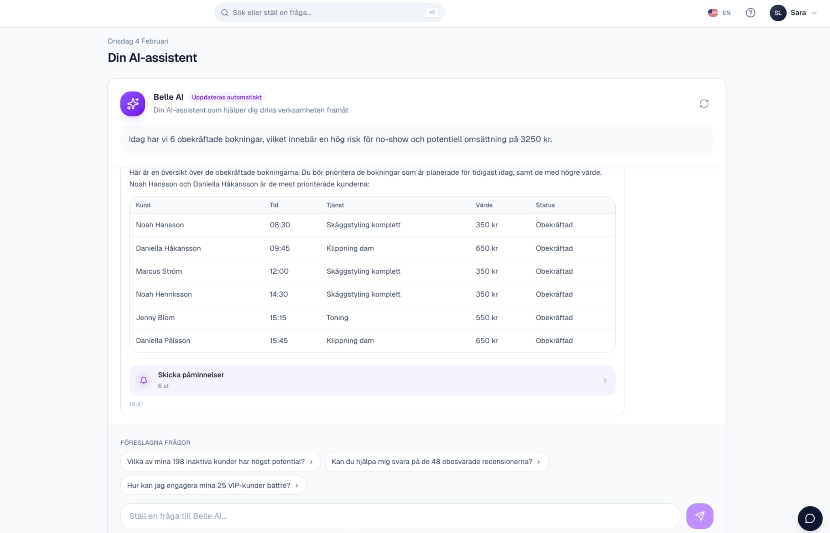This screenshot has width=830, height=533.
Task: Click the Status column header
Action: coord(545,205)
